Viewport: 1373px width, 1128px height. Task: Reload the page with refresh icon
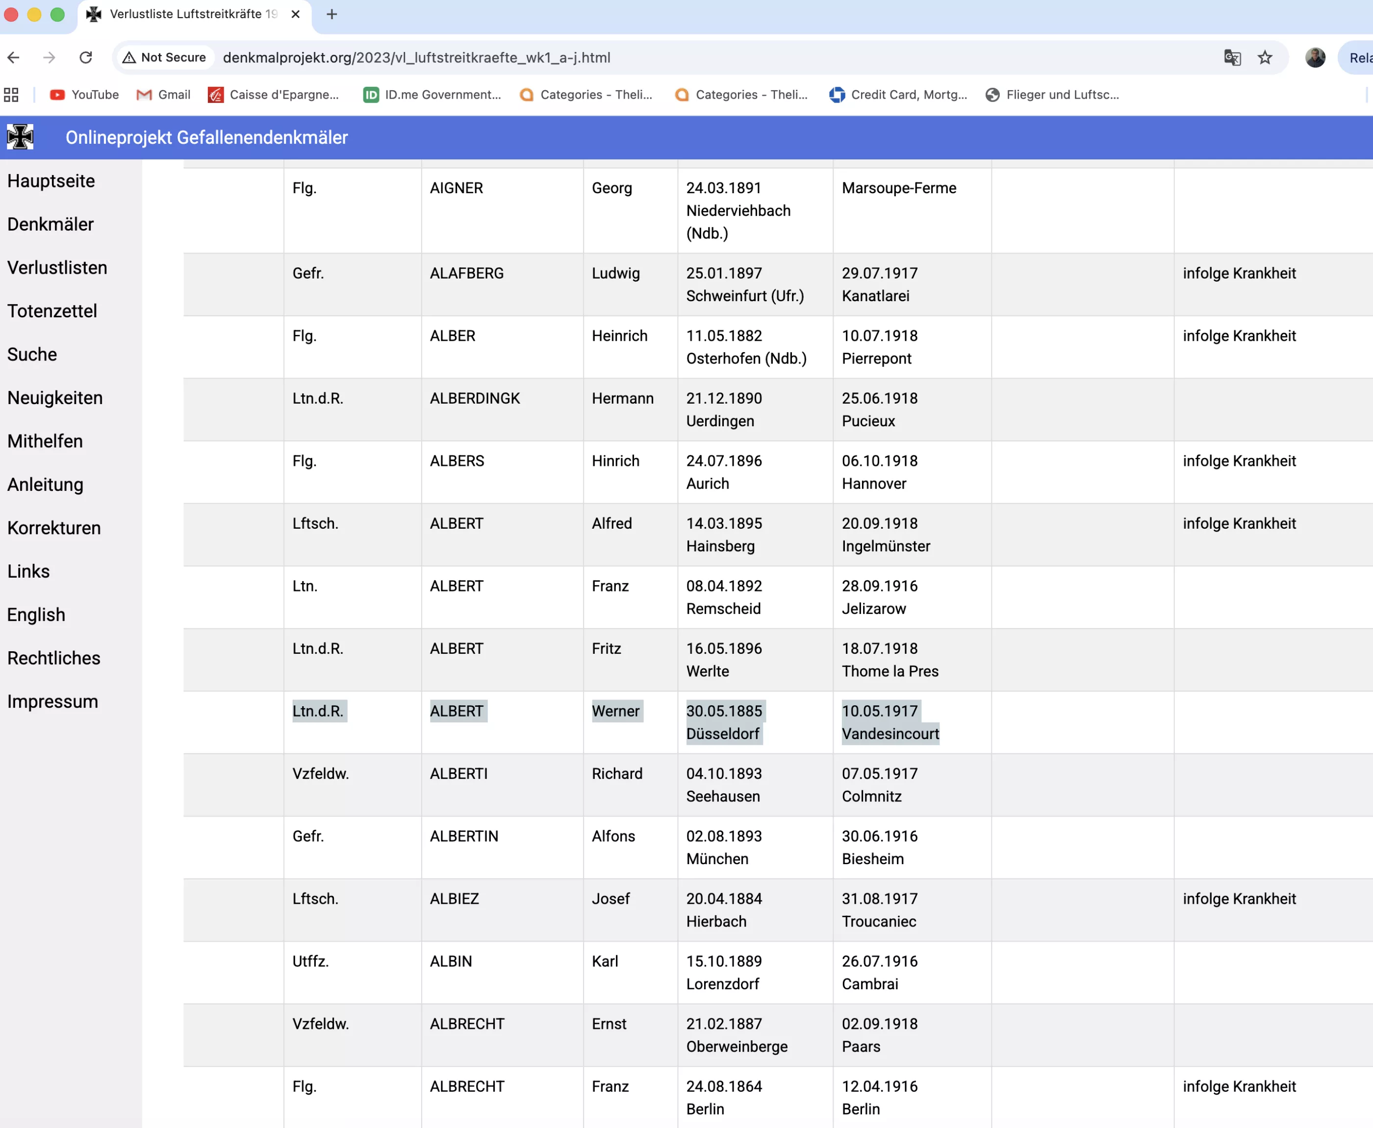86,57
